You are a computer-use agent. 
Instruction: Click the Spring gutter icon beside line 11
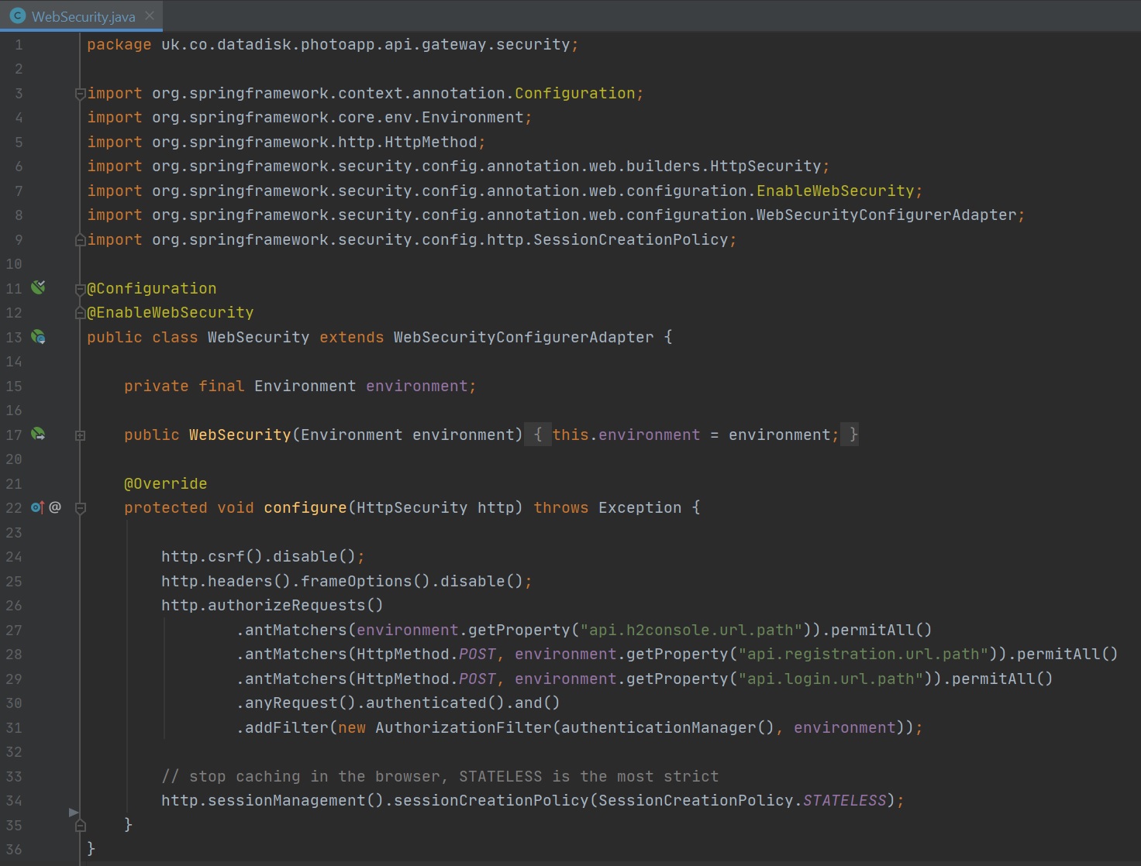coord(38,287)
